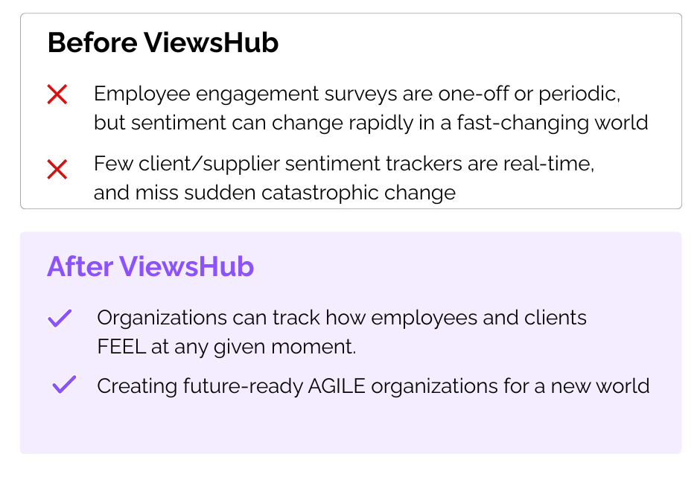Click the word AGILE in the last bullet

pos(337,386)
